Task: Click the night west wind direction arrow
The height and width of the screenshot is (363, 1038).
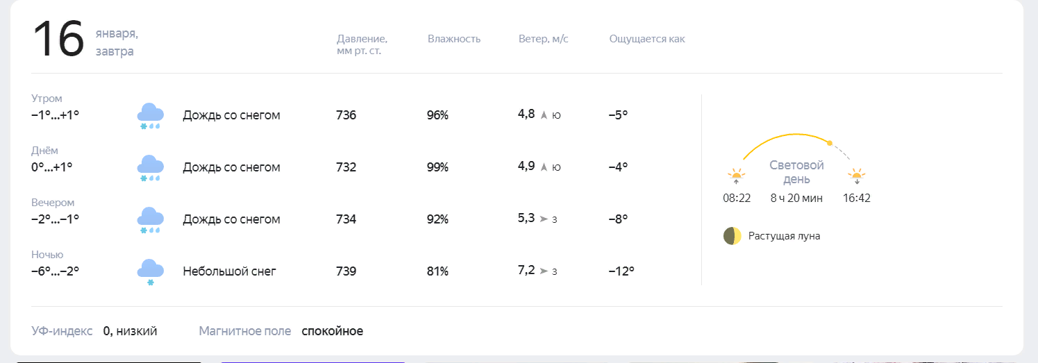Action: click(544, 271)
